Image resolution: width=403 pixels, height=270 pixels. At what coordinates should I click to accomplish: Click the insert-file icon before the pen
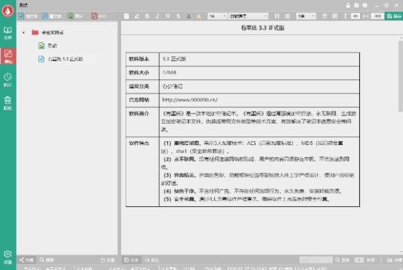pyautogui.click(x=126, y=16)
